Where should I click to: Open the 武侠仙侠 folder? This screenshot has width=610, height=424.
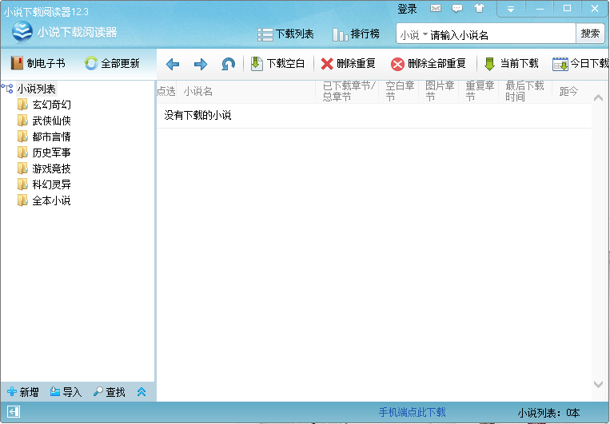(x=44, y=121)
